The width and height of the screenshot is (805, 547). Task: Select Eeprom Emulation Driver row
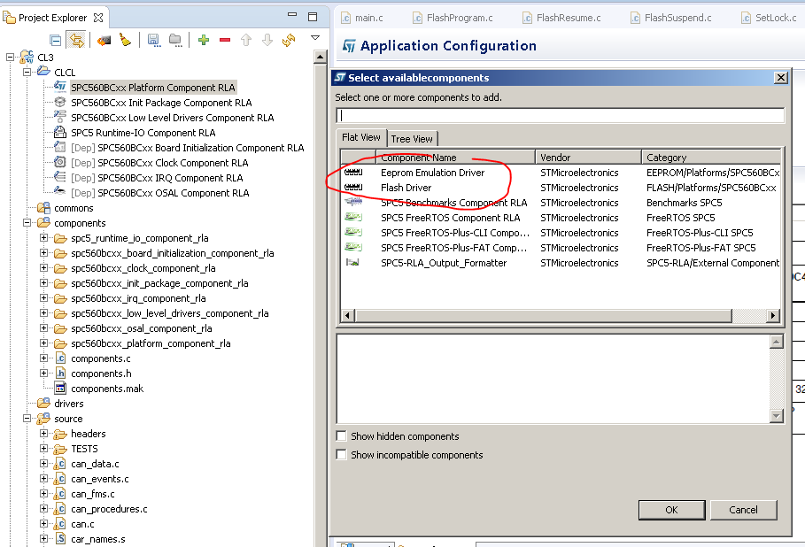point(561,173)
